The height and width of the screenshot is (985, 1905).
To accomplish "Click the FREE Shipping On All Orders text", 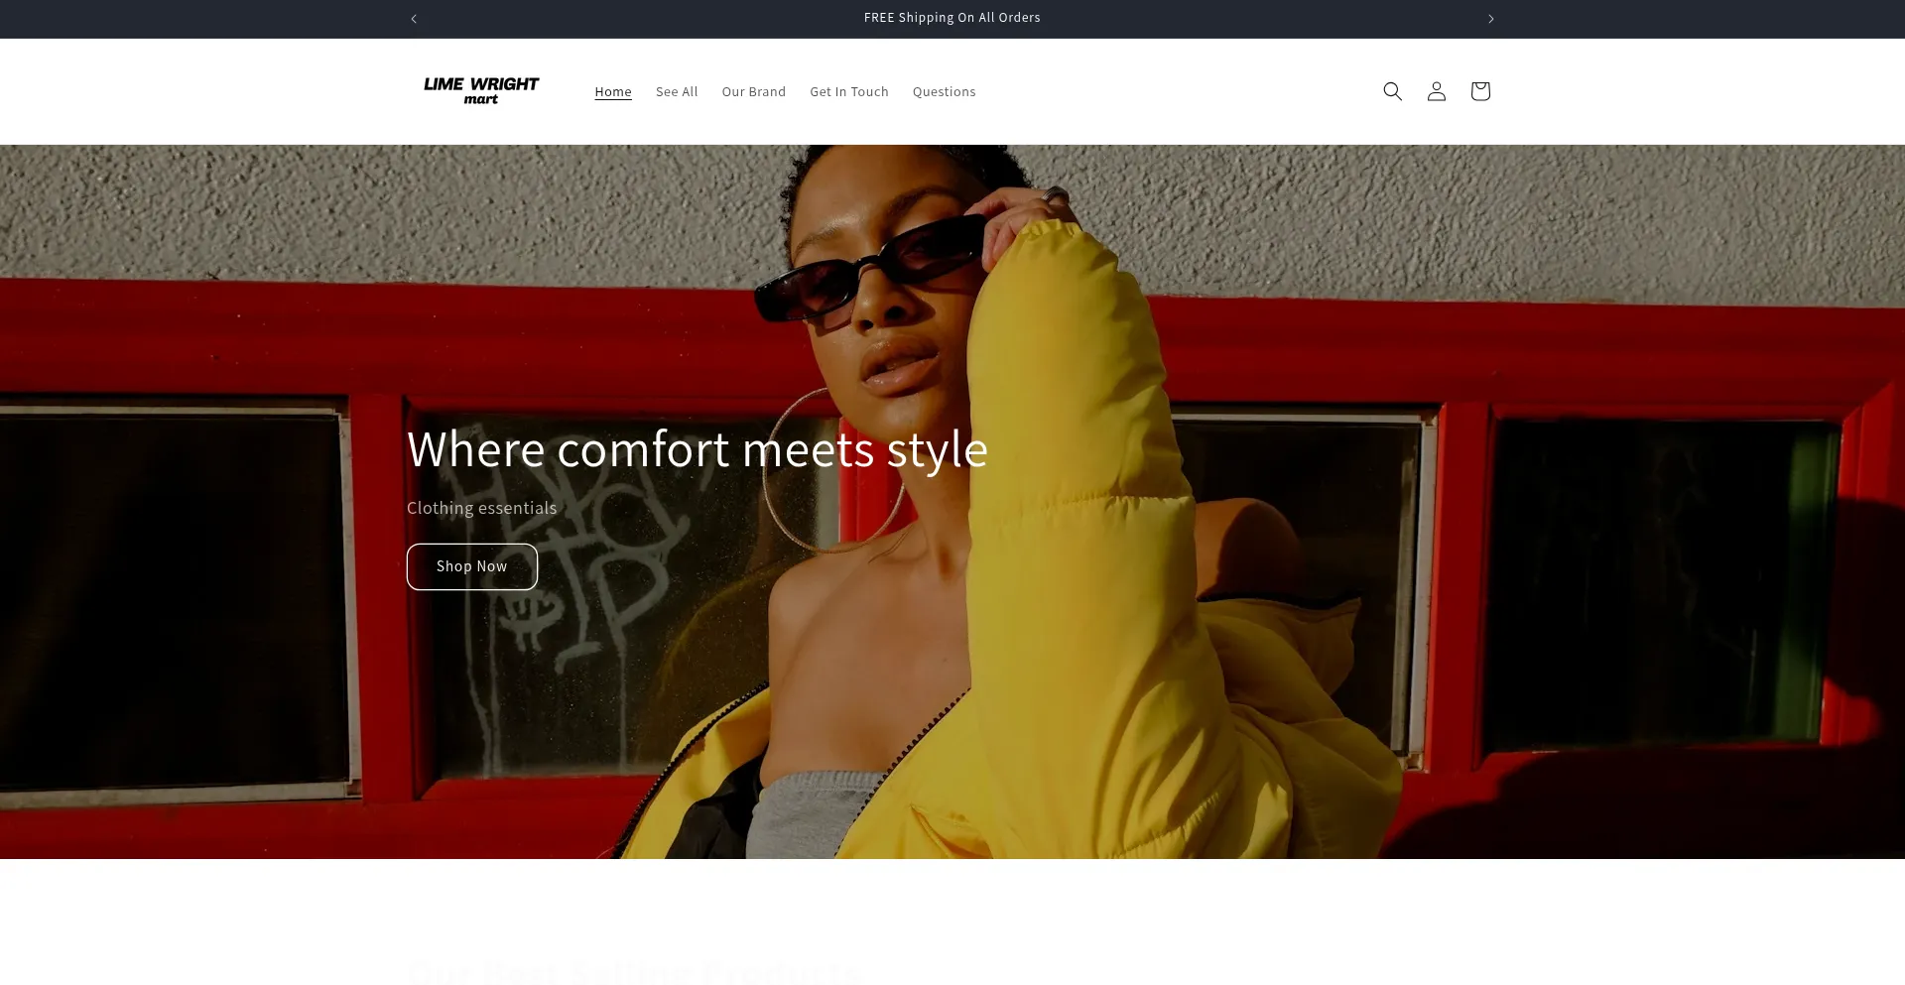I will click(x=952, y=18).
